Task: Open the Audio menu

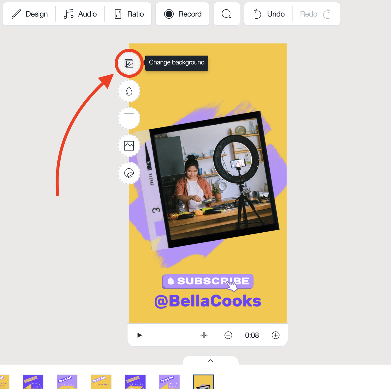Action: [80, 14]
